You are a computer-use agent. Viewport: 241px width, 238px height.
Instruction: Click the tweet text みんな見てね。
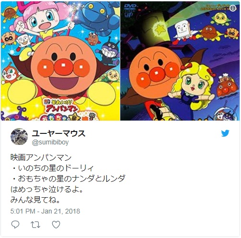click(35, 200)
